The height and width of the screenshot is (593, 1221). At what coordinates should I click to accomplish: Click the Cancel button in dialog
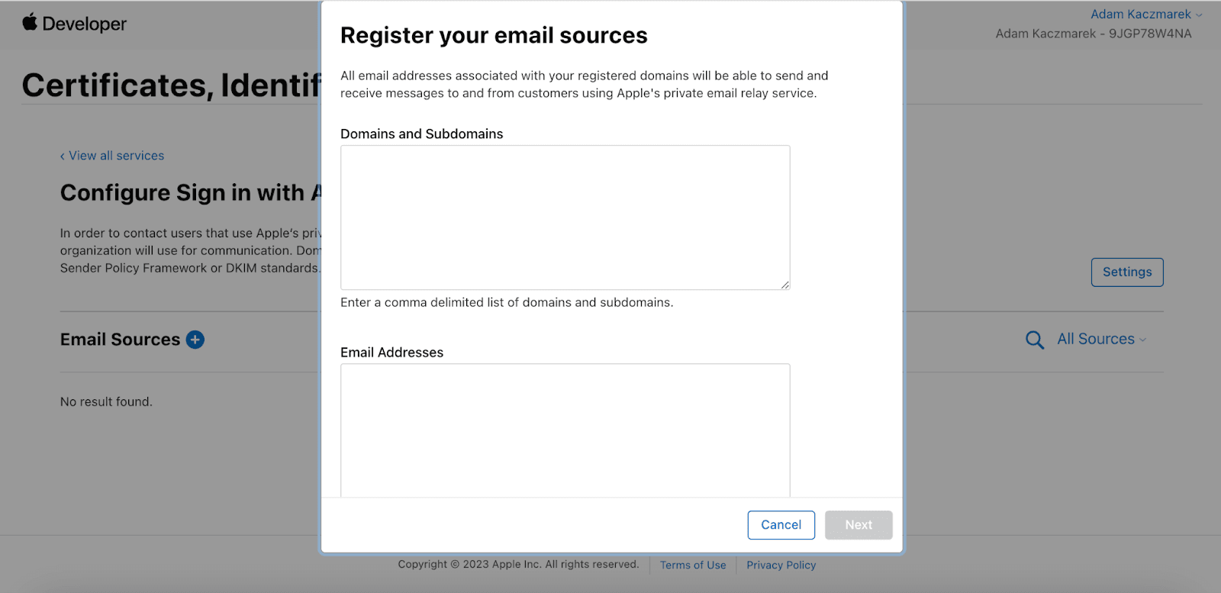click(781, 525)
